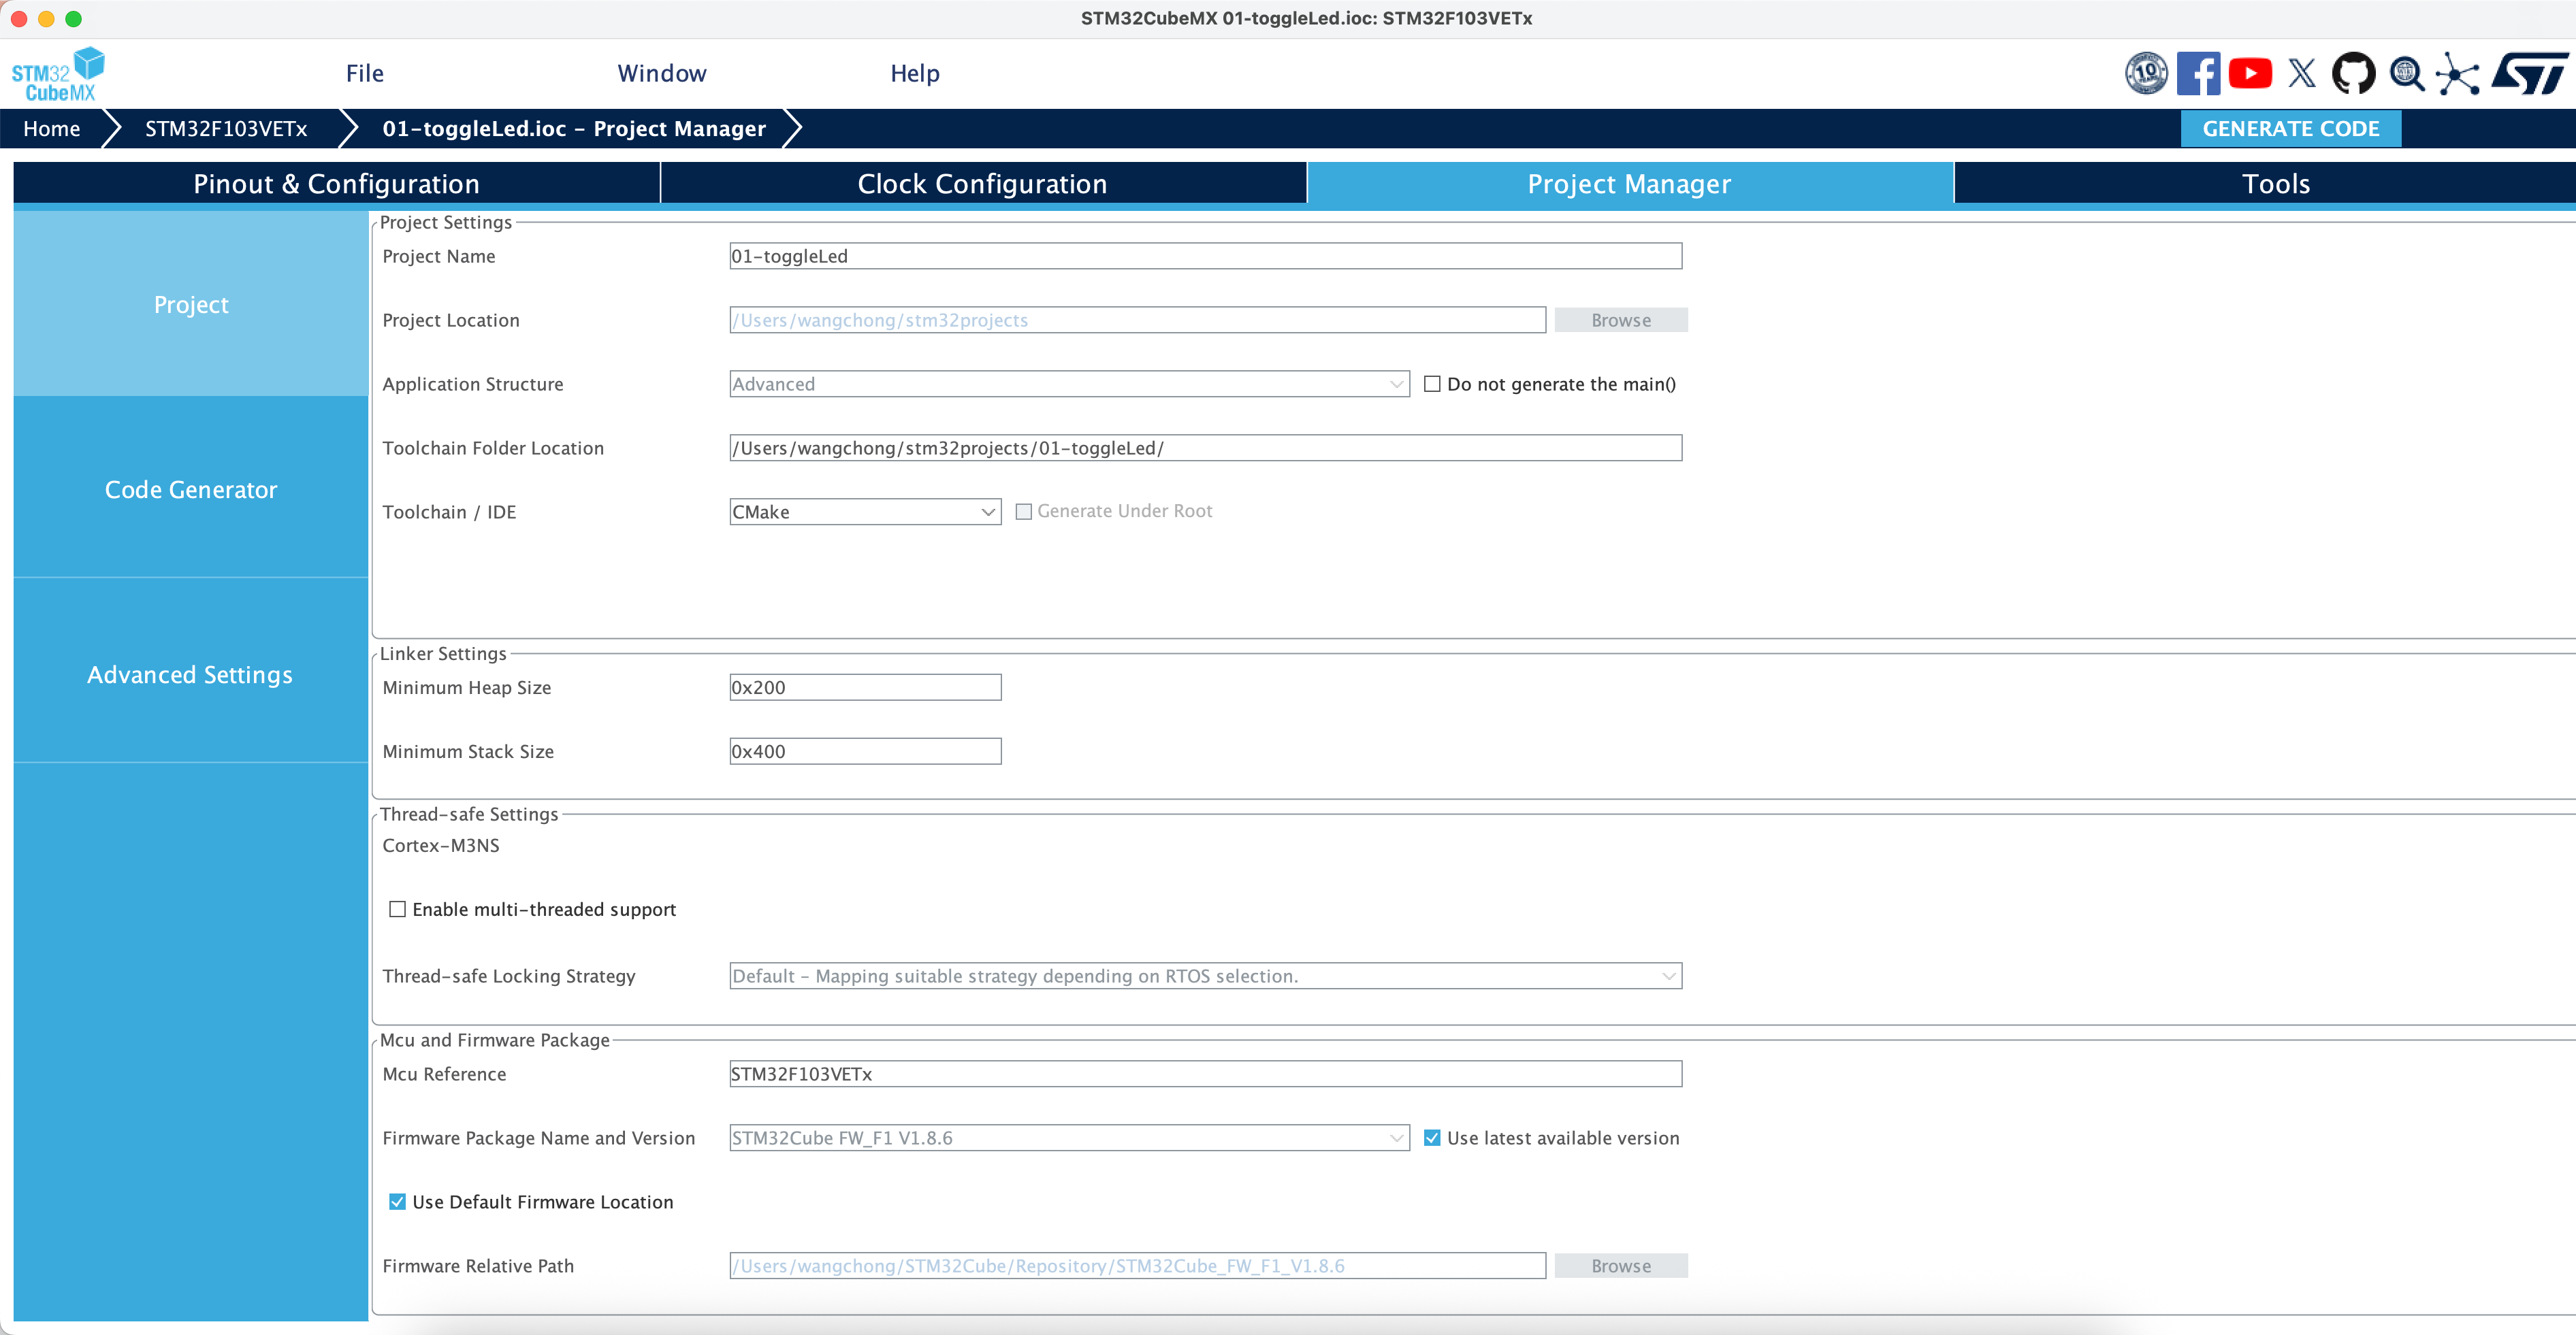Uncheck Use latest available version
Image resolution: width=2576 pixels, height=1335 pixels.
1432,1138
